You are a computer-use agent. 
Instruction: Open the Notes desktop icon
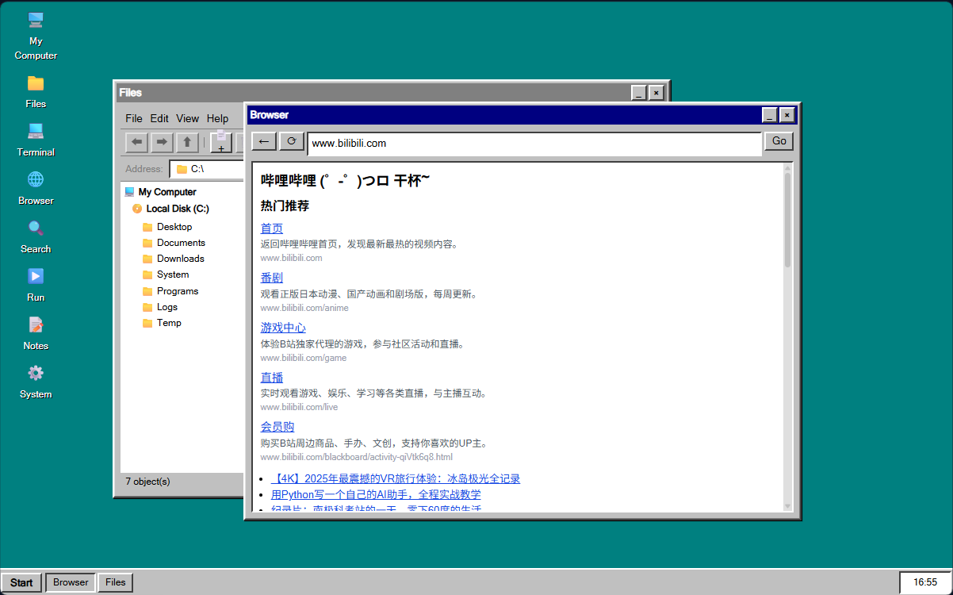coord(36,333)
